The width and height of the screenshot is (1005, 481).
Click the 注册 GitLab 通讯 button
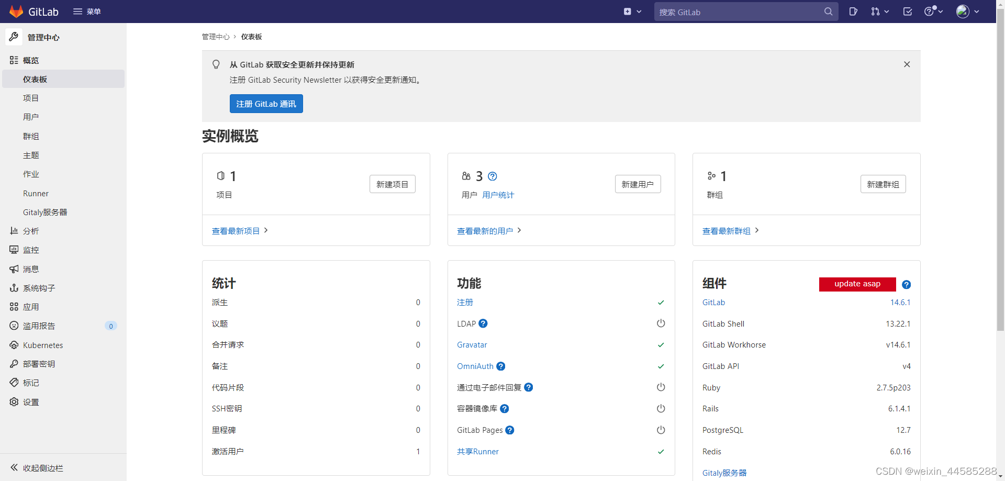(266, 103)
